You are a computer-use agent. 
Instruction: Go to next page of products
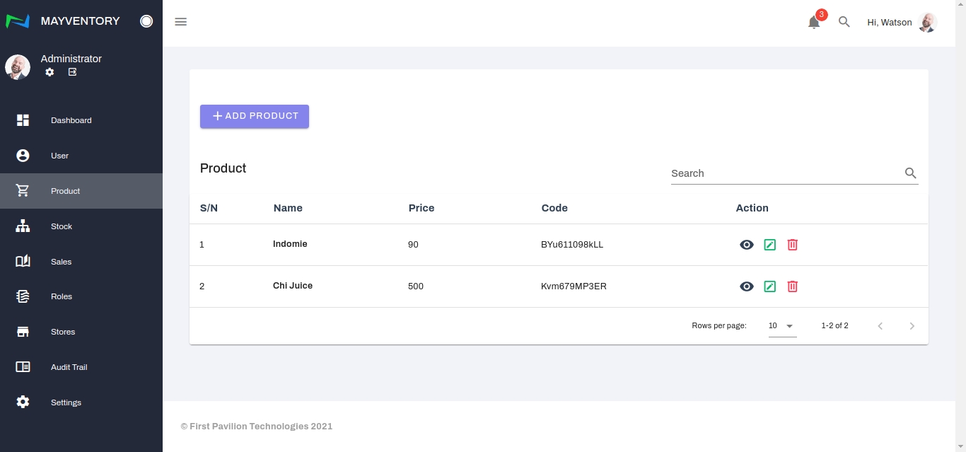pos(912,326)
